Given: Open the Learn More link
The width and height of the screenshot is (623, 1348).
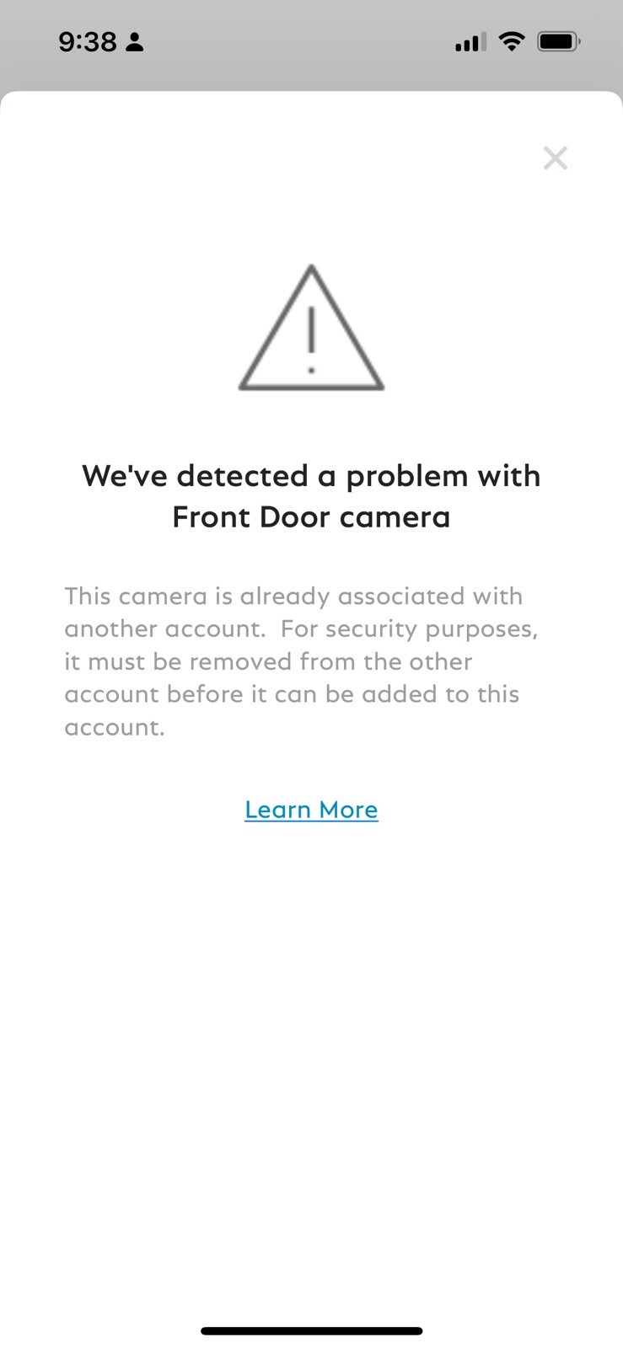Looking at the screenshot, I should 311,810.
